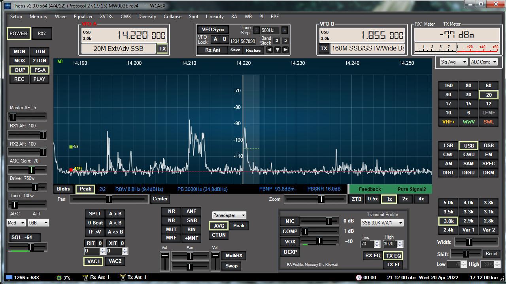
Task: Open the Equalizer menu
Action: tap(83, 17)
